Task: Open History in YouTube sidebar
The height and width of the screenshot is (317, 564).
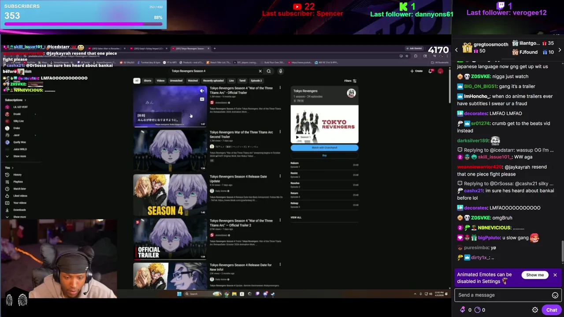Action: 17,175
